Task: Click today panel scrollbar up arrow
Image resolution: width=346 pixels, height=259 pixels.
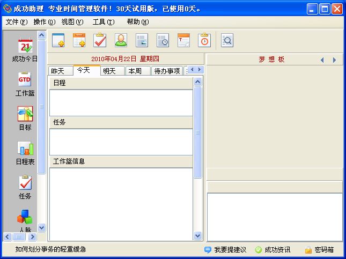Action: 198,82
